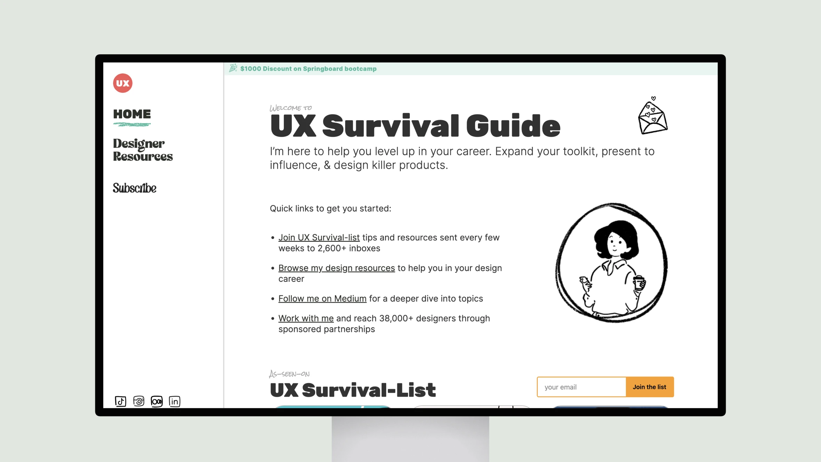Screen dimensions: 821x462
Task: Click HOME navigation menu item
Action: click(131, 113)
